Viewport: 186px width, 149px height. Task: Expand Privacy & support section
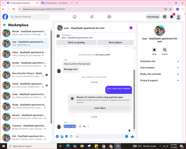160,80
